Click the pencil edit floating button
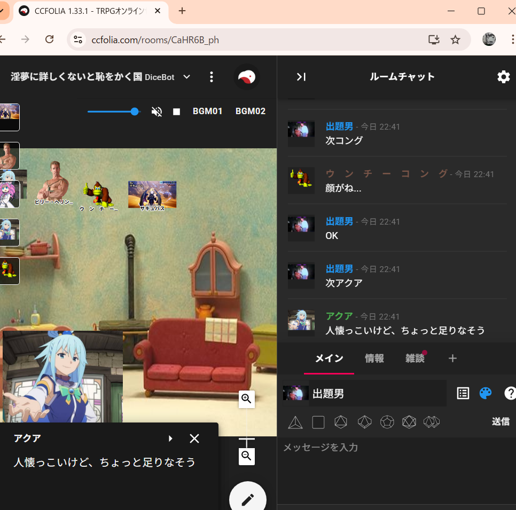This screenshot has width=516, height=510. click(x=248, y=499)
